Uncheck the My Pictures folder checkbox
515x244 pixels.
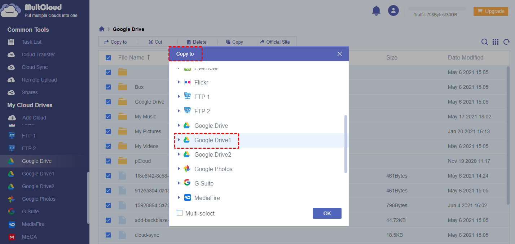tap(108, 131)
